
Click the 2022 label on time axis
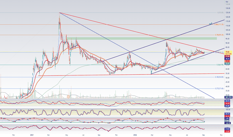click(135, 135)
